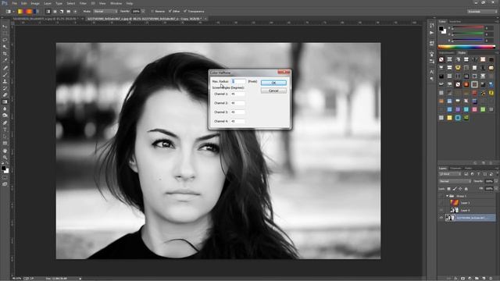Image resolution: width=500 pixels, height=281 pixels.
Task: Choose the Angle gradient style icon
Action: click(62, 12)
